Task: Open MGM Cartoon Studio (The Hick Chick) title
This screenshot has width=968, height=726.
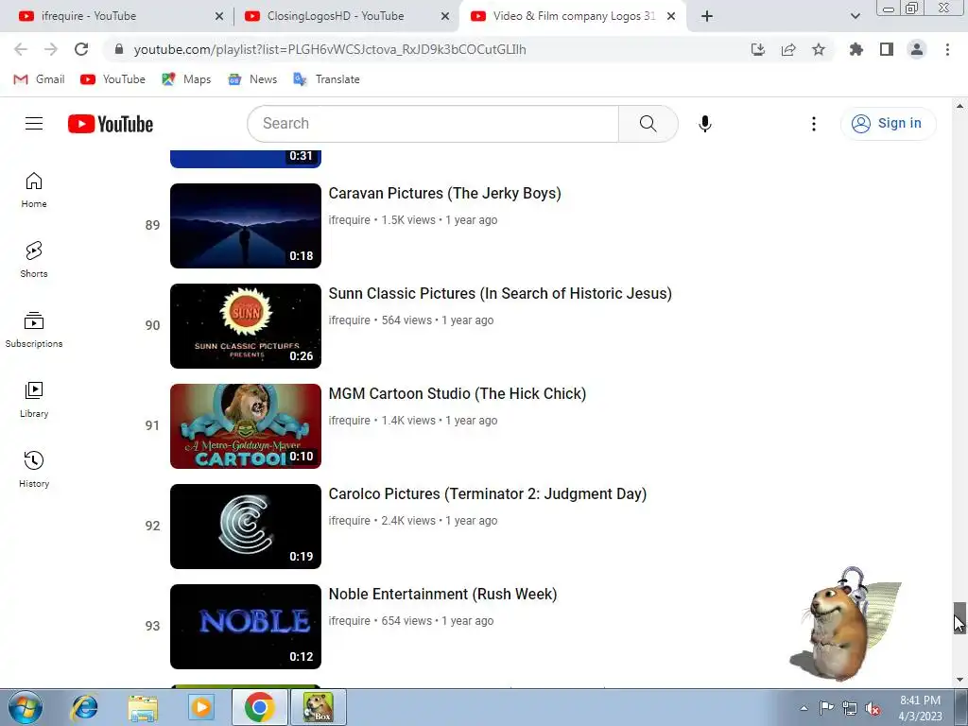Action: coord(457,393)
